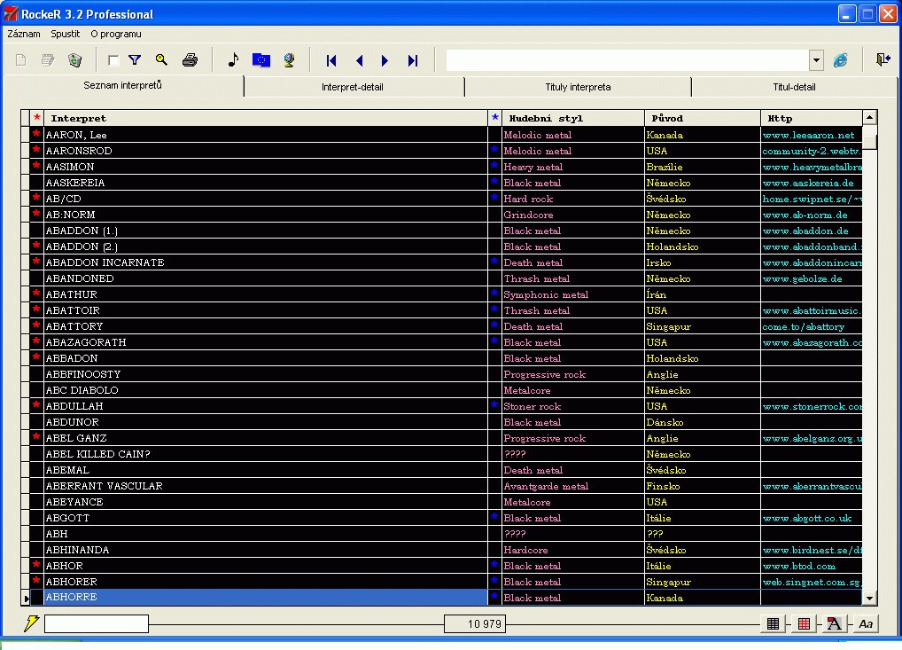Click the Internet Explorer browser icon
This screenshot has height=650, width=902.
(841, 60)
